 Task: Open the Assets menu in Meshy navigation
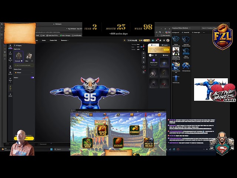point(44,40)
